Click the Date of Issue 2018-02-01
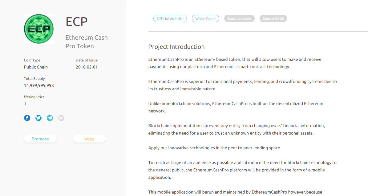The height and width of the screenshot is (196, 368). (87, 67)
